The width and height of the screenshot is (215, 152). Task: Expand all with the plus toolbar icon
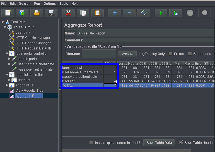(115, 13)
